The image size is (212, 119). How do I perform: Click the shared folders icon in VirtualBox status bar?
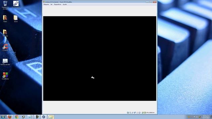pyautogui.click(x=137, y=112)
